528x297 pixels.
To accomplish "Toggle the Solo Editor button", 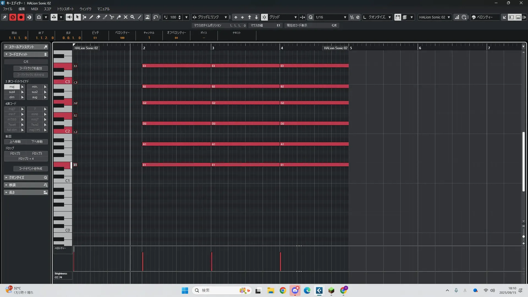I will [13, 17].
